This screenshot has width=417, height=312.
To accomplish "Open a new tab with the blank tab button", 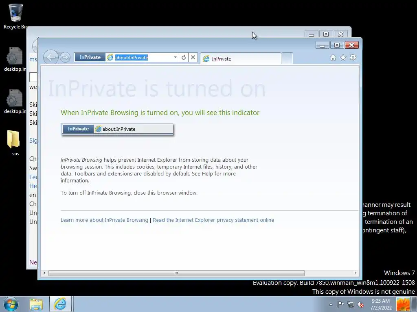I will 287,58.
